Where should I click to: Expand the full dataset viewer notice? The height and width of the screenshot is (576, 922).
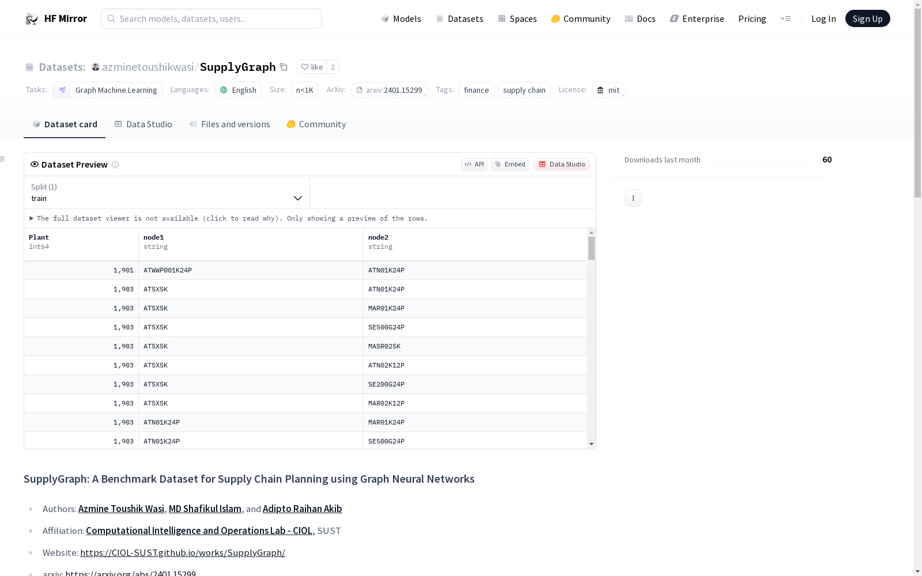click(x=229, y=218)
